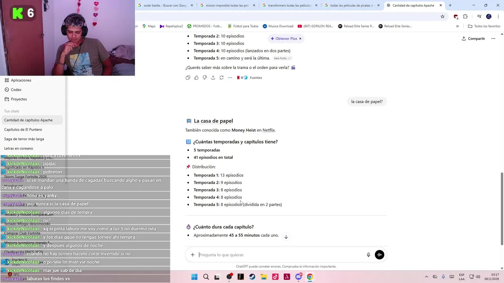Open chat 'Saga de terror más larga'
The width and height of the screenshot is (504, 283).
pyautogui.click(x=31, y=139)
